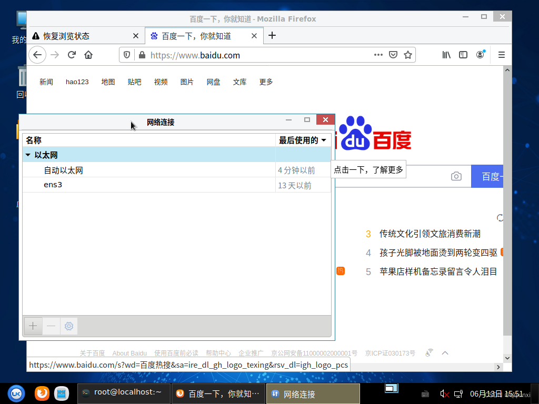Open hot search 苹果店样机备忘录留言令人泪目
The image size is (539, 404).
click(438, 272)
